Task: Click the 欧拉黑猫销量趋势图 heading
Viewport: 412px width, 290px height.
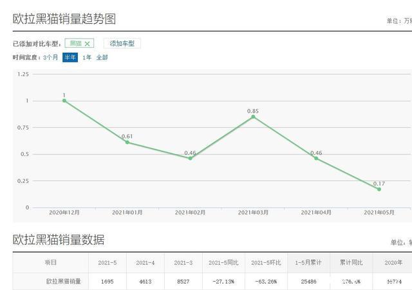Action: 64,19
